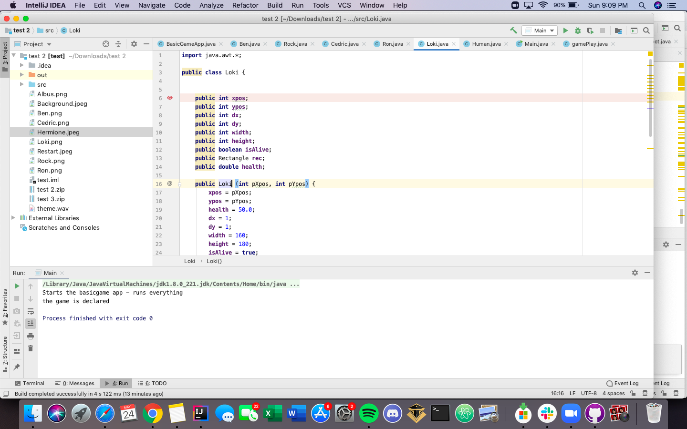
Task: Toggle the breakpoint on line 6
Action: (x=170, y=98)
